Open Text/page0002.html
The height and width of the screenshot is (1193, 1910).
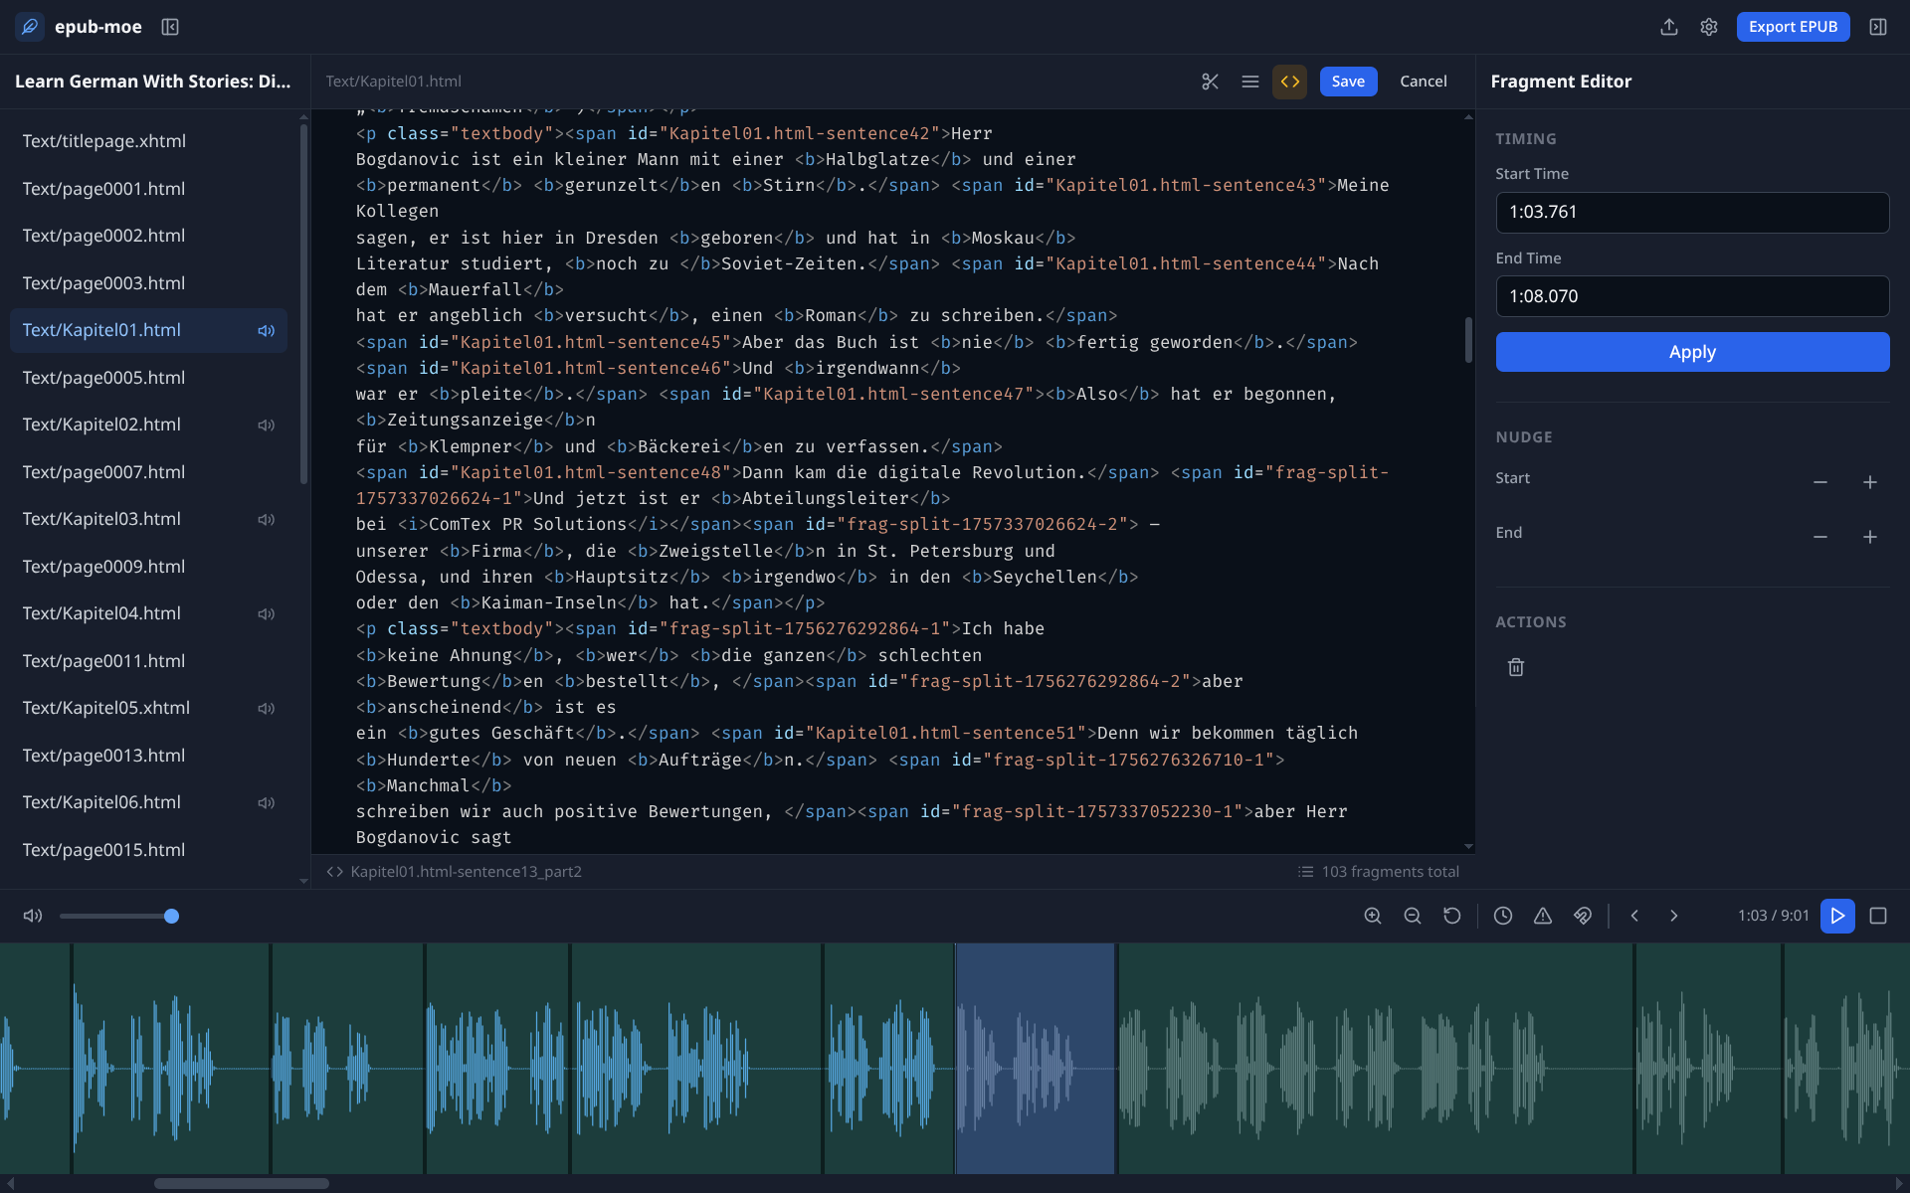coord(148,236)
